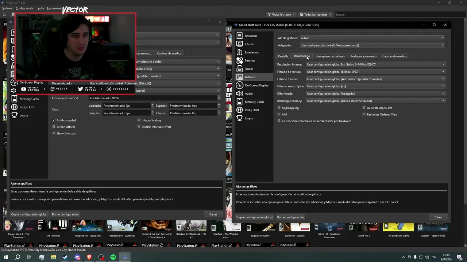The image size is (467, 262).
Task: Expand the Filtrado trilineal dropdown
Action: coord(376,79)
